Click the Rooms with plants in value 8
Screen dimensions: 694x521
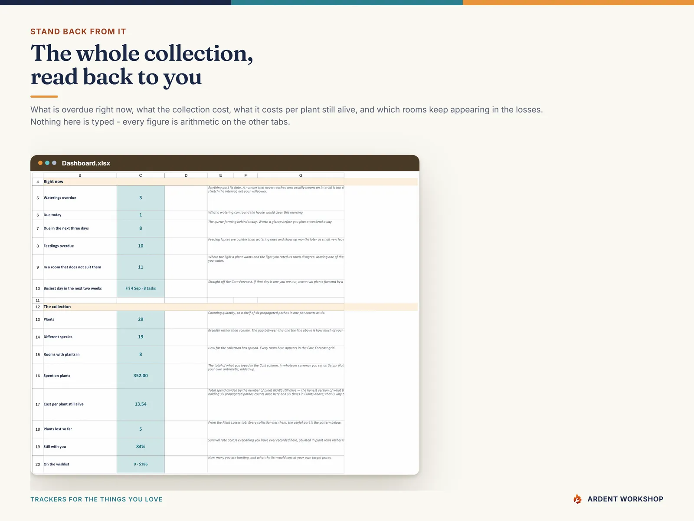point(141,355)
